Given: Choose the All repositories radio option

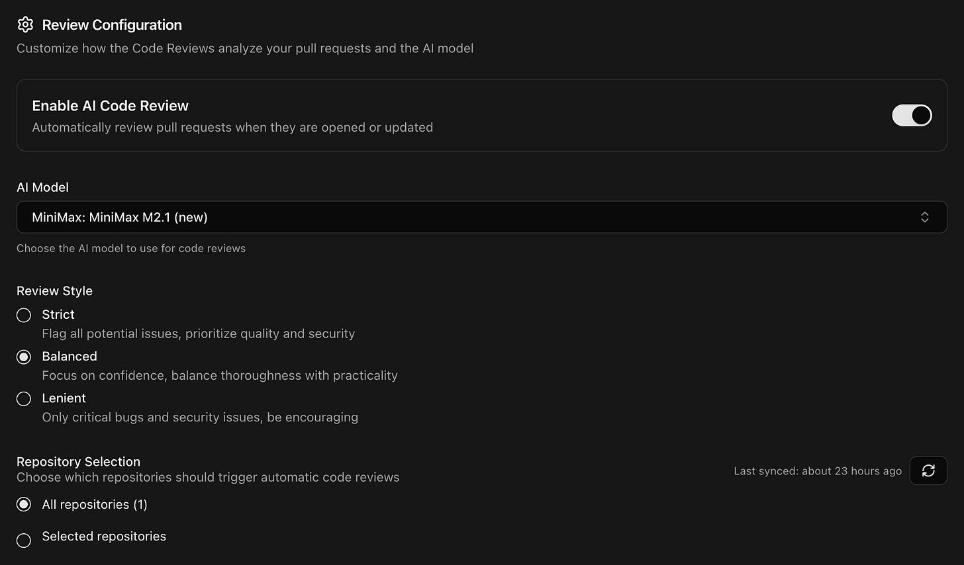Looking at the screenshot, I should (x=24, y=505).
